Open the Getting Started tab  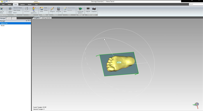tap(46, 18)
